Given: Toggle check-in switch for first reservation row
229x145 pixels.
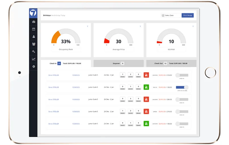Looking at the screenshot, I should [182, 75].
